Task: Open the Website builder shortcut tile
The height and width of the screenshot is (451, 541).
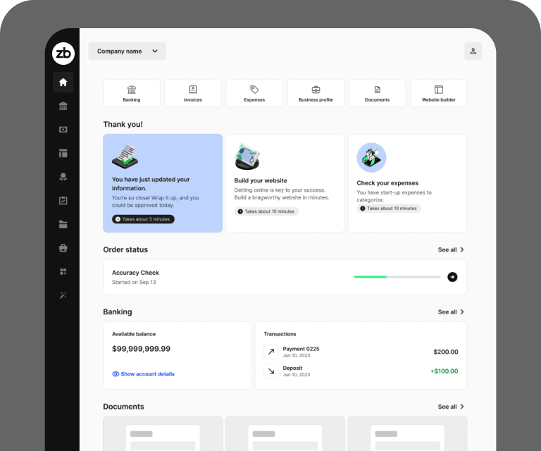Action: pyautogui.click(x=439, y=93)
